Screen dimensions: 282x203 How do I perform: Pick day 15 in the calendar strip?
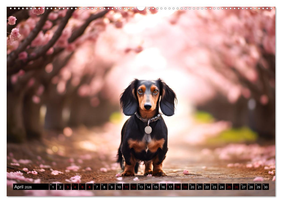point(155,187)
